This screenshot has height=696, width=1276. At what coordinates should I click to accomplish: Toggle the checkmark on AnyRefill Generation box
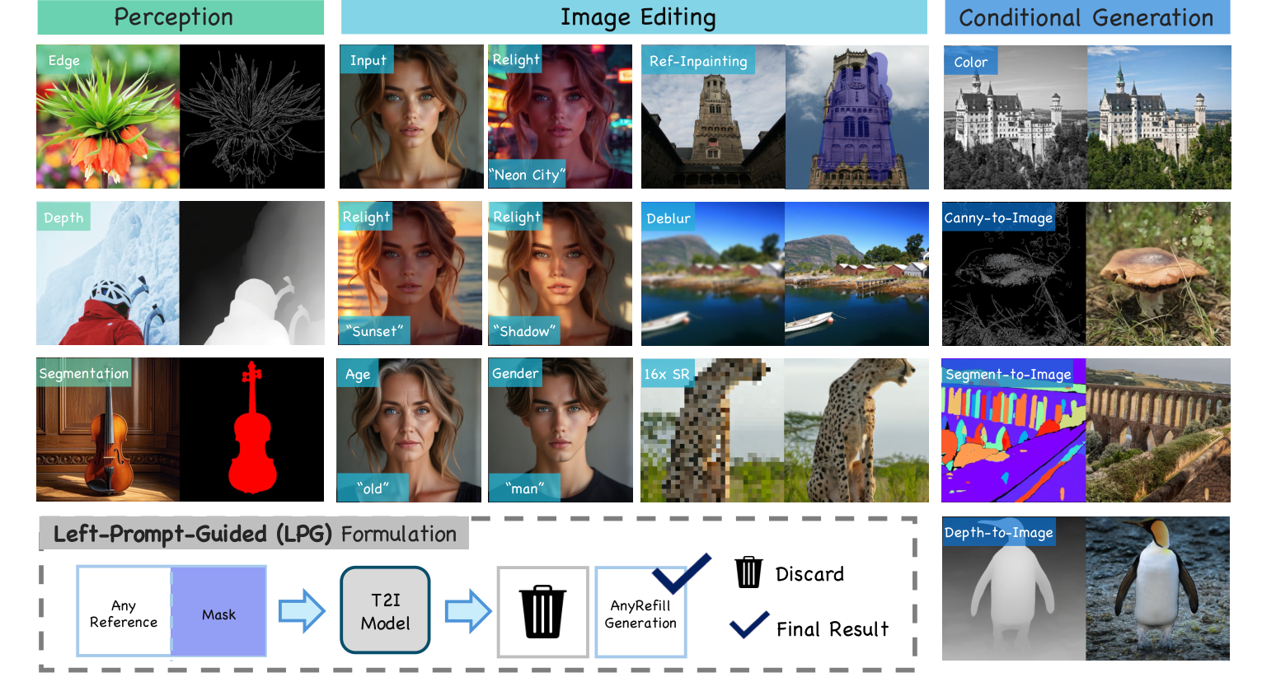point(681,573)
